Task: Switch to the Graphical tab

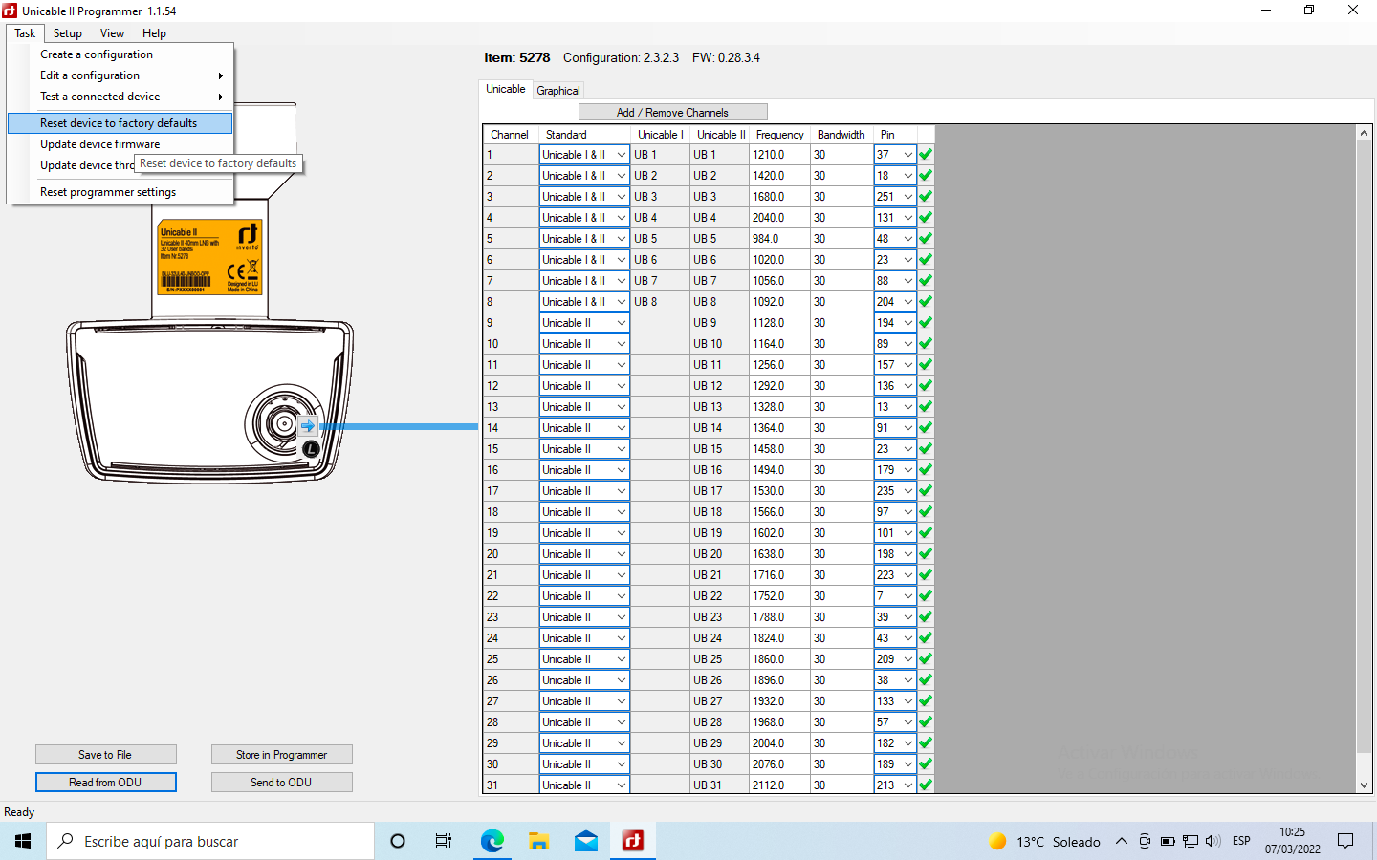Action: click(558, 91)
